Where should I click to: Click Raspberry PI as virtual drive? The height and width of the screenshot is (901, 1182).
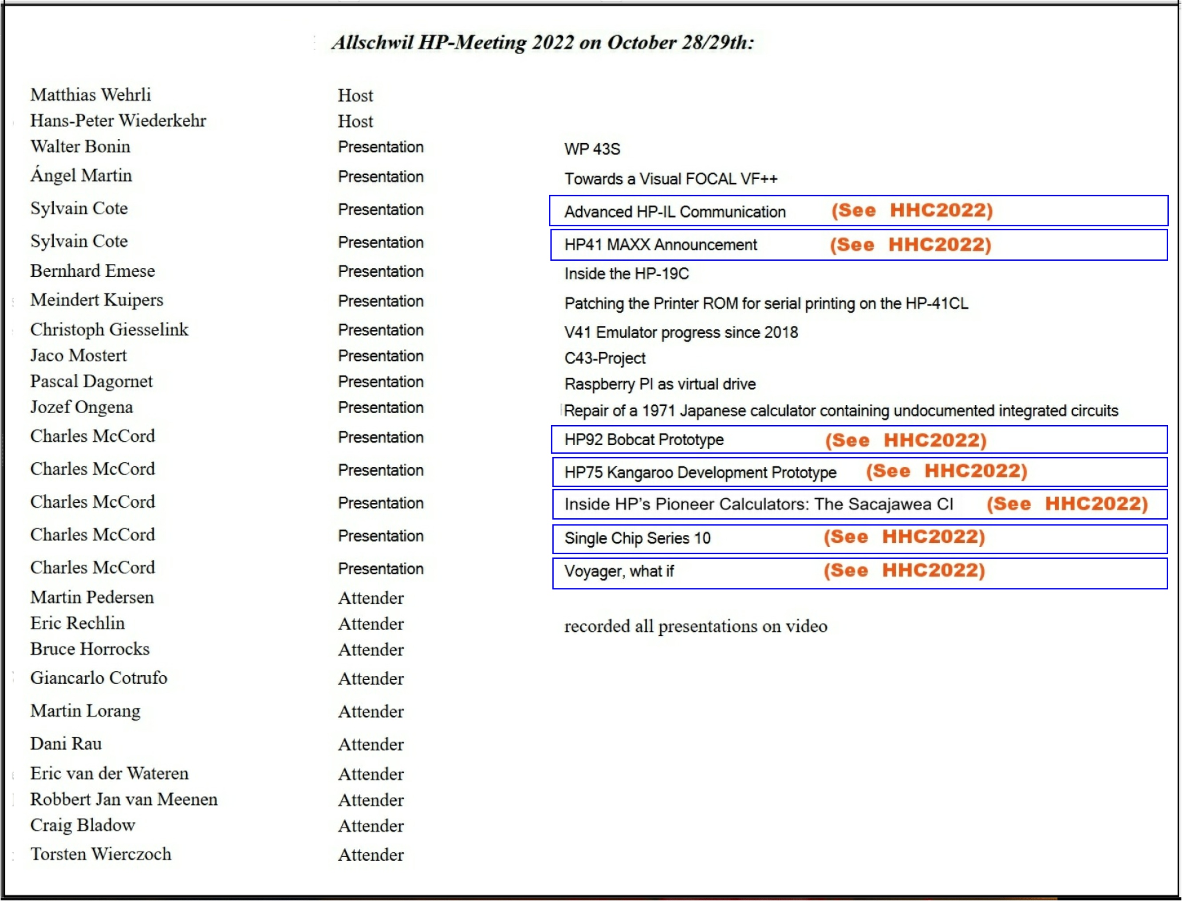click(659, 384)
